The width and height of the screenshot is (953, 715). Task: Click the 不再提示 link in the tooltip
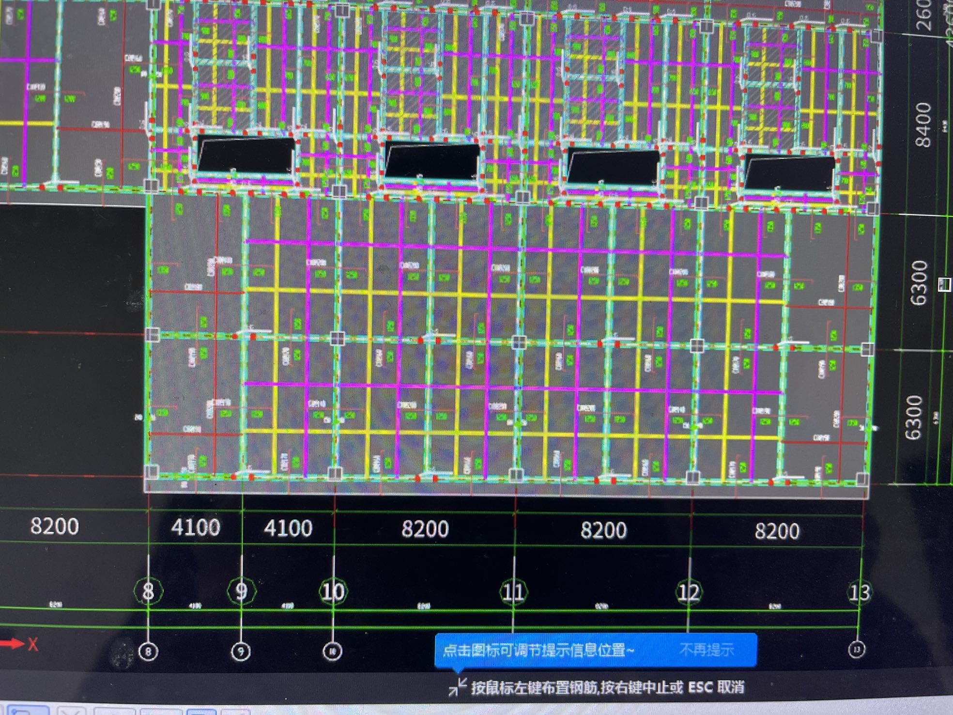pyautogui.click(x=707, y=650)
